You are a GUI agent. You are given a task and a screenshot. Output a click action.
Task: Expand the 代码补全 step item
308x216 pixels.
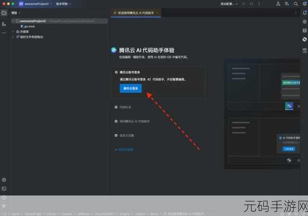pos(123,107)
